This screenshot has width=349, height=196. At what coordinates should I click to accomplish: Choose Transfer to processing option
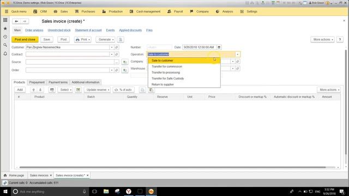(184, 72)
